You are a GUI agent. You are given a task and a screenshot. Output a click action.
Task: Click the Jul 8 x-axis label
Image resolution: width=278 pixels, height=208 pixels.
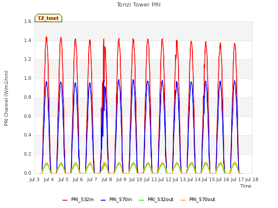107,179
